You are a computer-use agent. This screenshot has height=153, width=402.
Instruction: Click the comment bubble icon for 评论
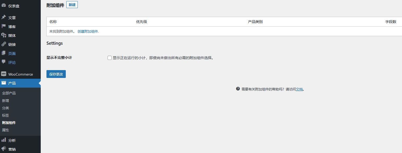coord(4,62)
